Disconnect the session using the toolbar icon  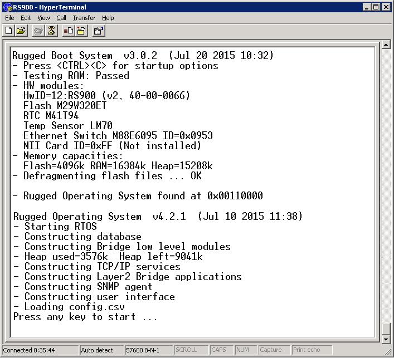click(51, 31)
